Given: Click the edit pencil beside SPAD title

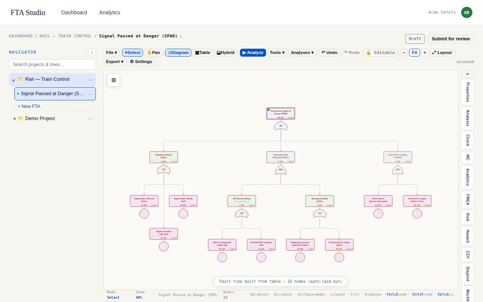Looking at the screenshot, I should pos(181,37).
